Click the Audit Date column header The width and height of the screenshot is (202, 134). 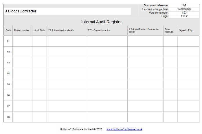[x=40, y=30]
